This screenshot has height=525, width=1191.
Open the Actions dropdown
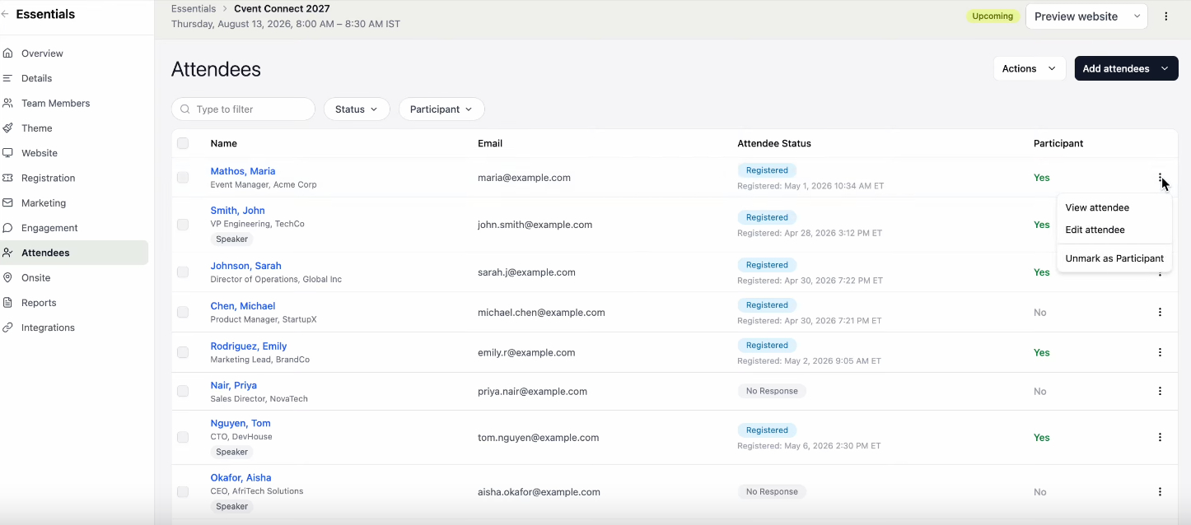1030,68
